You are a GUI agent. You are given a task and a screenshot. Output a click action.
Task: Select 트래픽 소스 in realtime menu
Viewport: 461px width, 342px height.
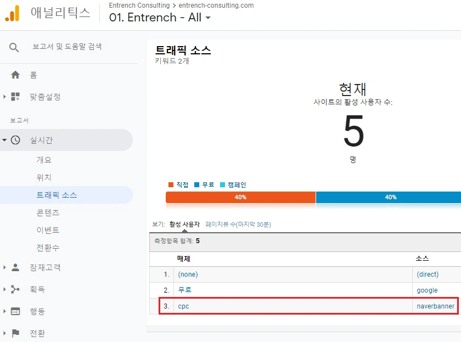[57, 195]
